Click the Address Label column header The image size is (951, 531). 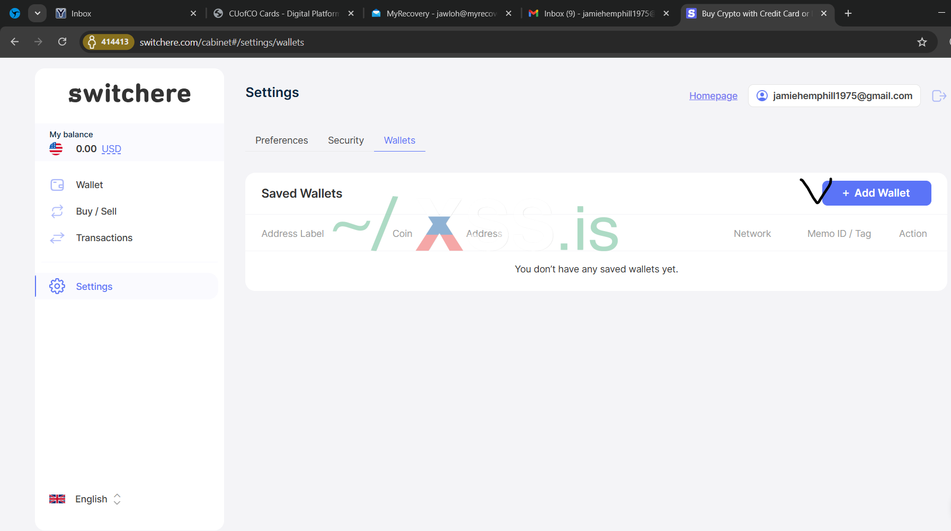coord(292,234)
